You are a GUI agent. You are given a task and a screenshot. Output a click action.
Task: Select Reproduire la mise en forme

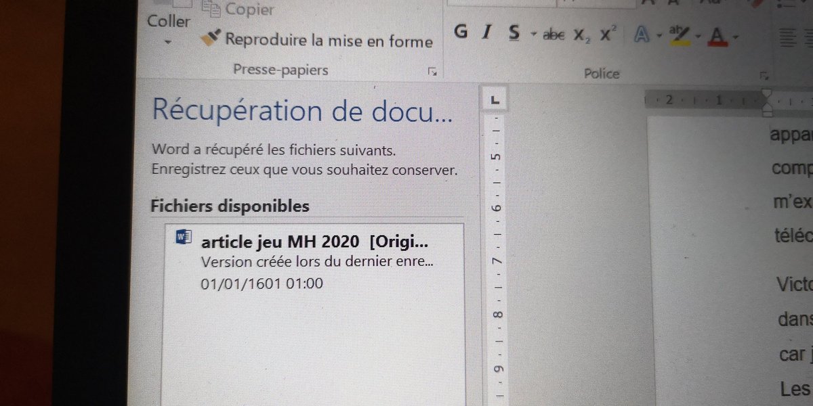click(x=316, y=40)
